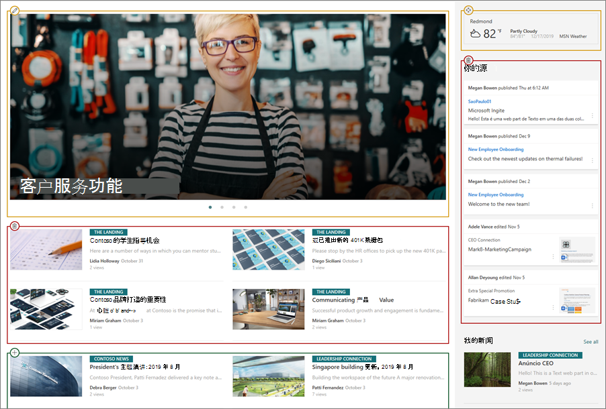606x409 pixels.
Task: Click the Redmond location in weather widget
Action: point(481,21)
